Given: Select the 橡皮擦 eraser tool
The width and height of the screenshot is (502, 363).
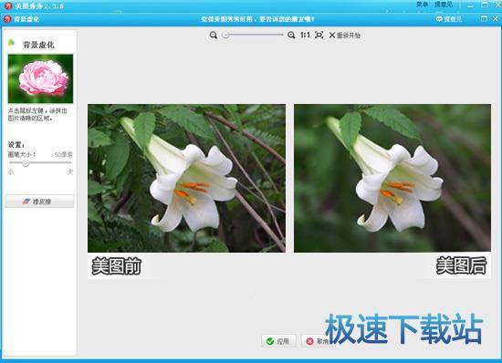Looking at the screenshot, I should (39, 202).
